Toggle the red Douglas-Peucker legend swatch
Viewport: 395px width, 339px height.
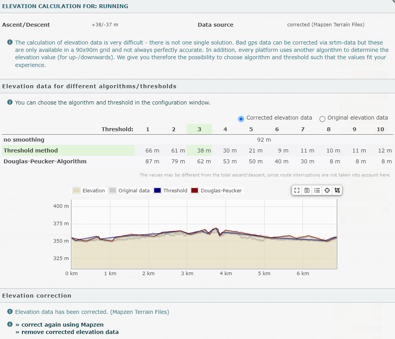click(x=194, y=190)
